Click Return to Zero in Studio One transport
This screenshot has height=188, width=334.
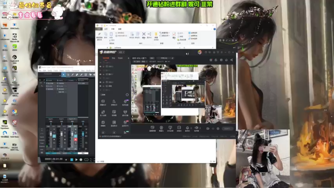66,160
